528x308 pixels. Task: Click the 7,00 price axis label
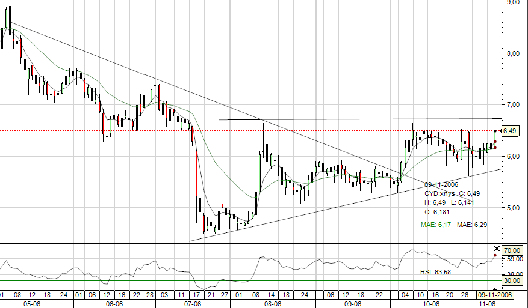tap(513, 105)
